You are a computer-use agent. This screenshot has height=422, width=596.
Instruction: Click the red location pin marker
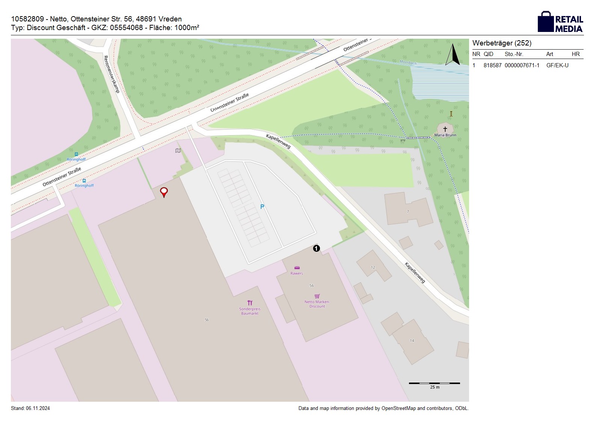click(x=164, y=192)
